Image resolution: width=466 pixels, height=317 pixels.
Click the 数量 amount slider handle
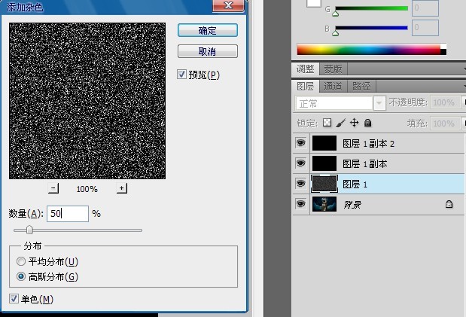(x=29, y=230)
